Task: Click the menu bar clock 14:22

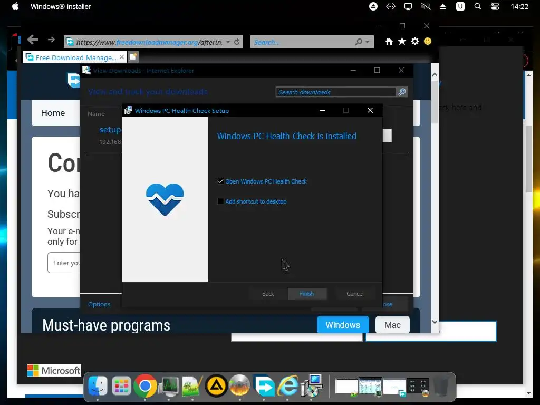Action: coord(519,6)
